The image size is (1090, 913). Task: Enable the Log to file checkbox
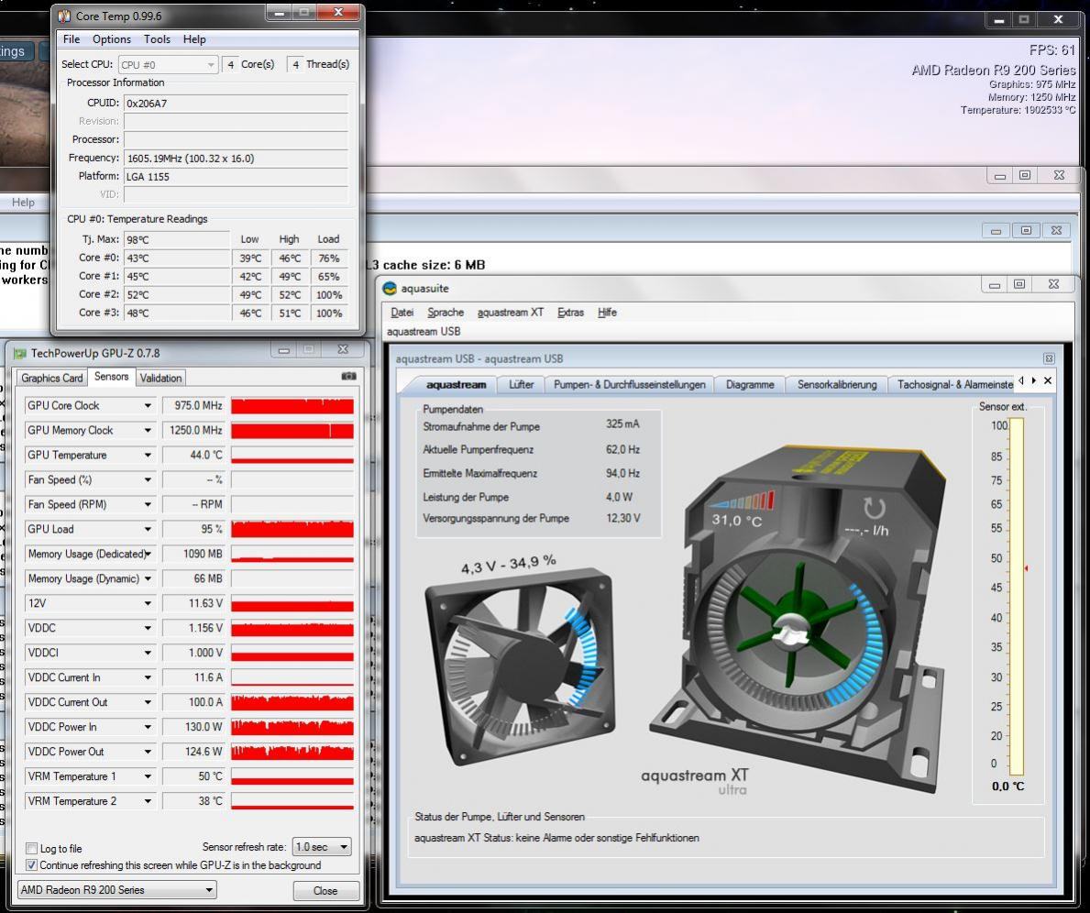(32, 849)
